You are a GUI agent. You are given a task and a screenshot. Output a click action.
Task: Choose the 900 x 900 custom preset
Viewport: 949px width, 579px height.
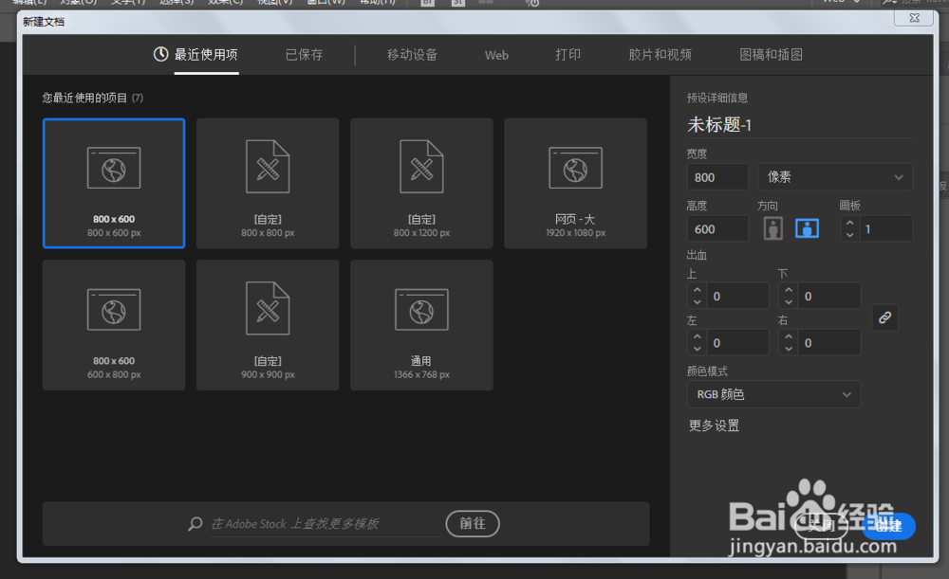267,324
